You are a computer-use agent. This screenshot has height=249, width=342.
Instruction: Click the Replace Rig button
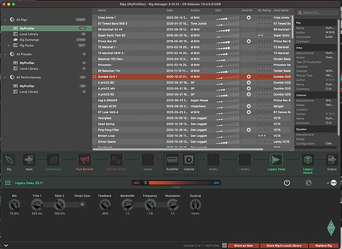pyautogui.click(x=324, y=245)
